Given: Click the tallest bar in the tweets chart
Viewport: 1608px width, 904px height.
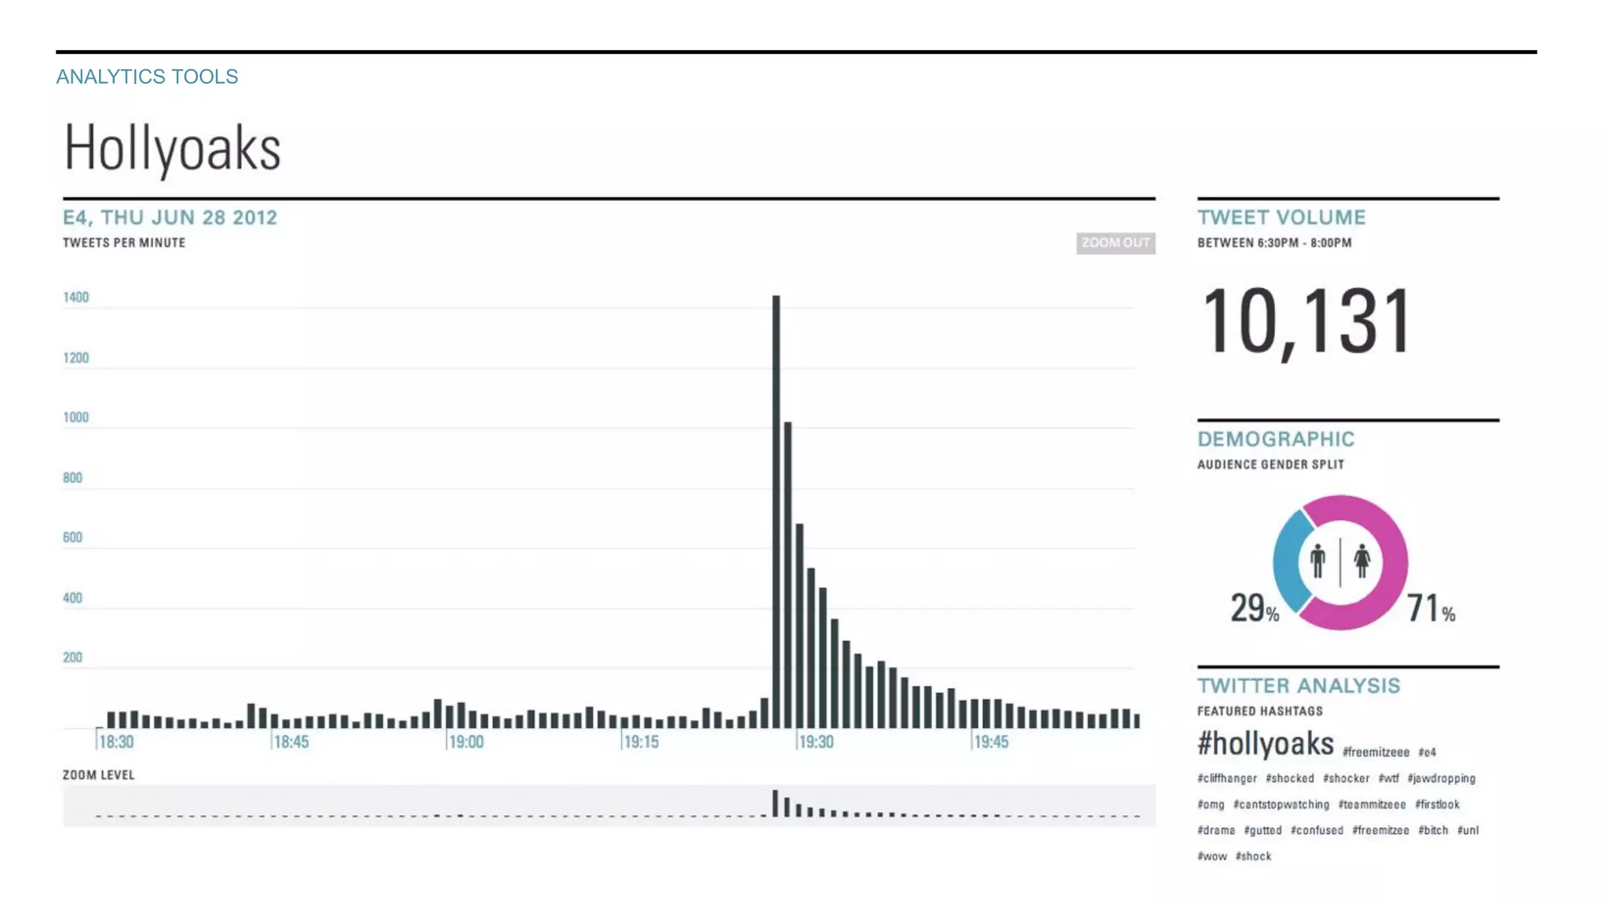Looking at the screenshot, I should click(776, 512).
